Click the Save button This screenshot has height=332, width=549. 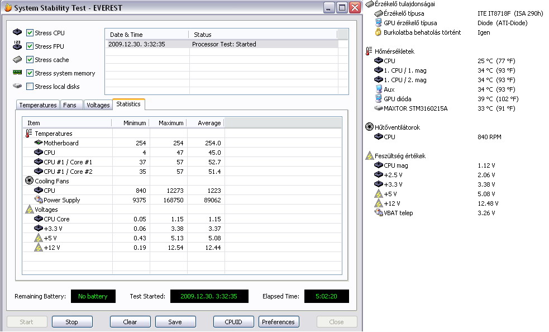[x=175, y=322]
